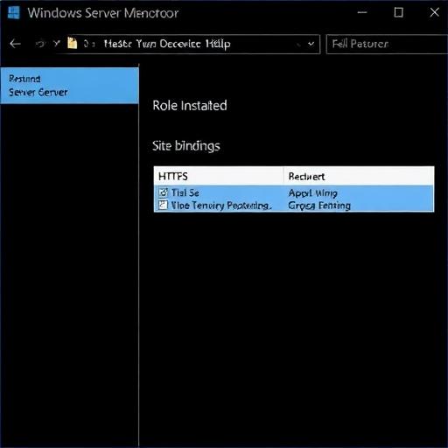Select 'Vipe Tenviry Peotating' row text
The height and width of the screenshot is (448, 448).
pyautogui.click(x=221, y=206)
